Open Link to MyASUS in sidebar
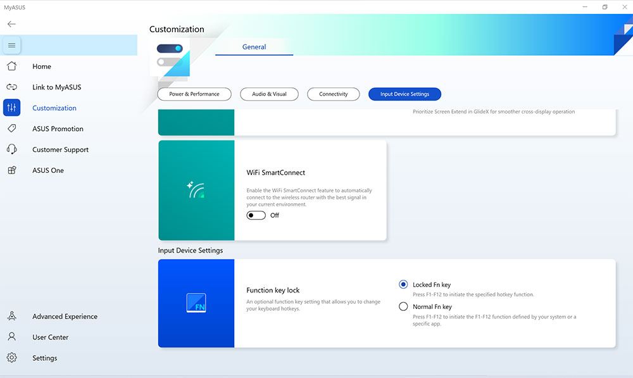Viewport: 633px width, 378px height. click(x=56, y=87)
